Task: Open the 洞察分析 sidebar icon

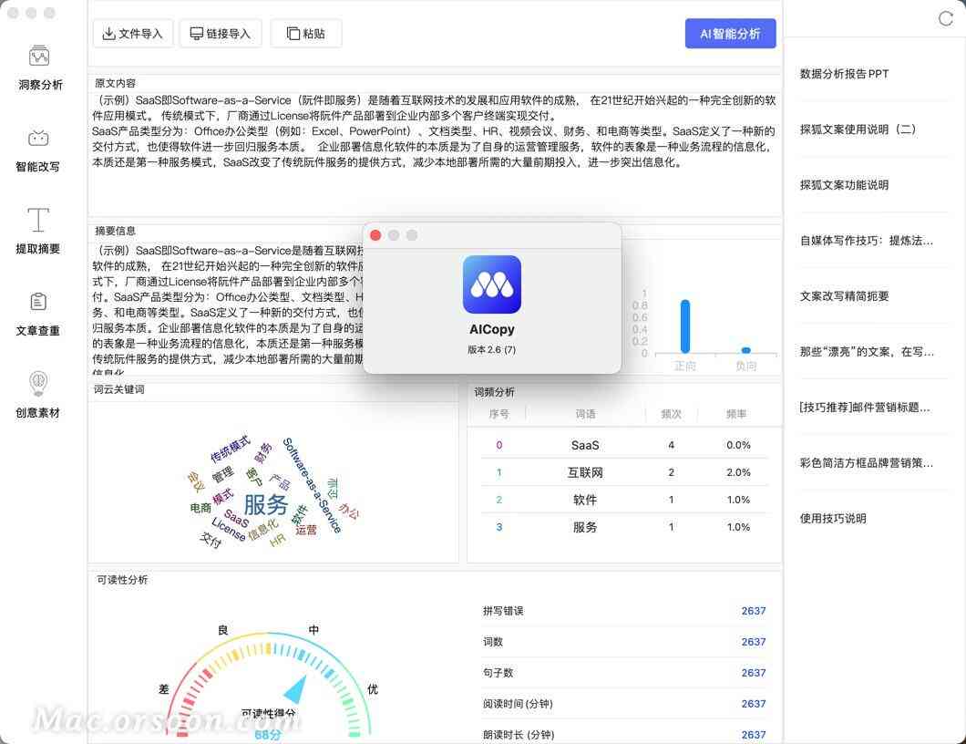Action: tap(39, 57)
